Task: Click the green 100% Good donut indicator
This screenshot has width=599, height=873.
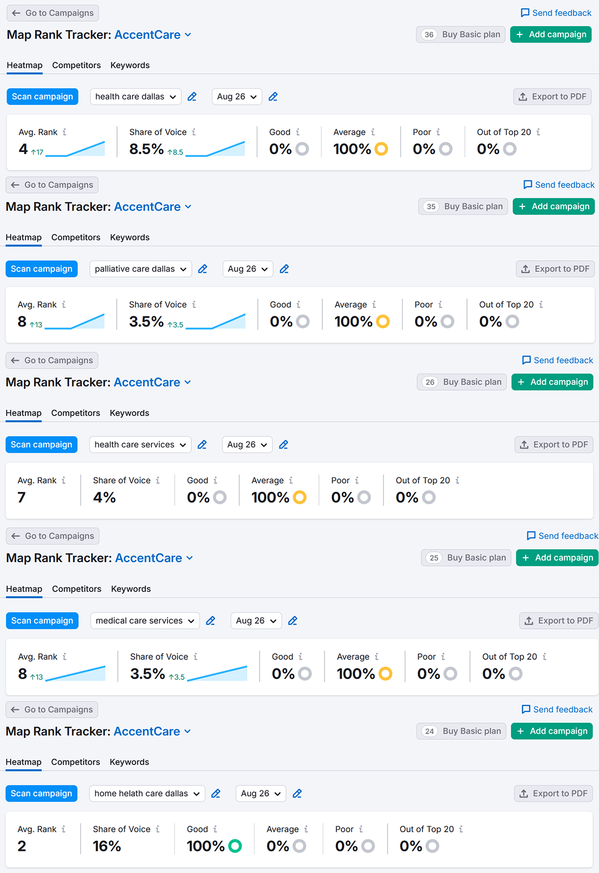Action: click(235, 846)
